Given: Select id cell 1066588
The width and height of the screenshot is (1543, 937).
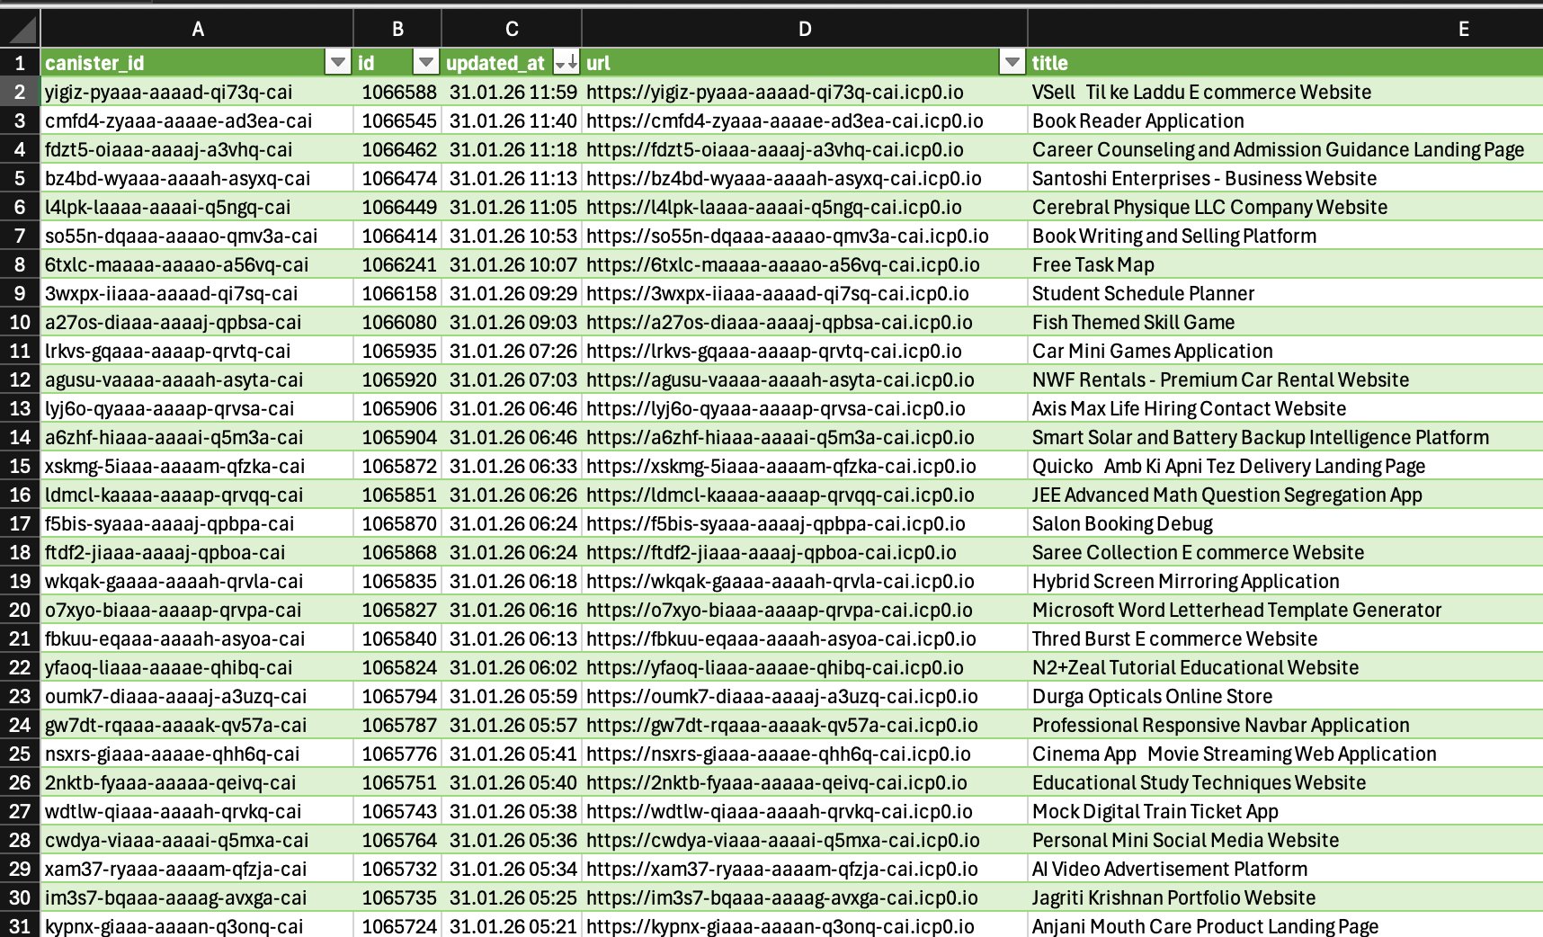Looking at the screenshot, I should [397, 92].
